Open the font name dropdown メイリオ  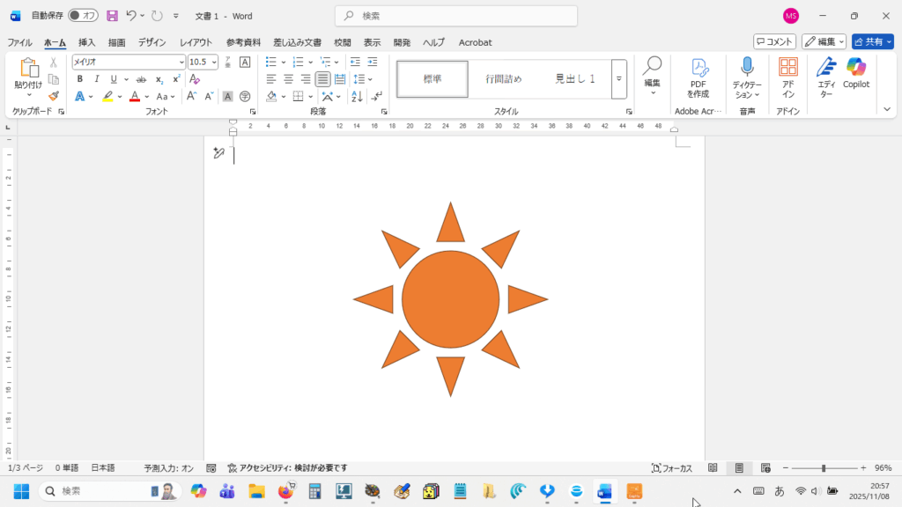point(181,62)
